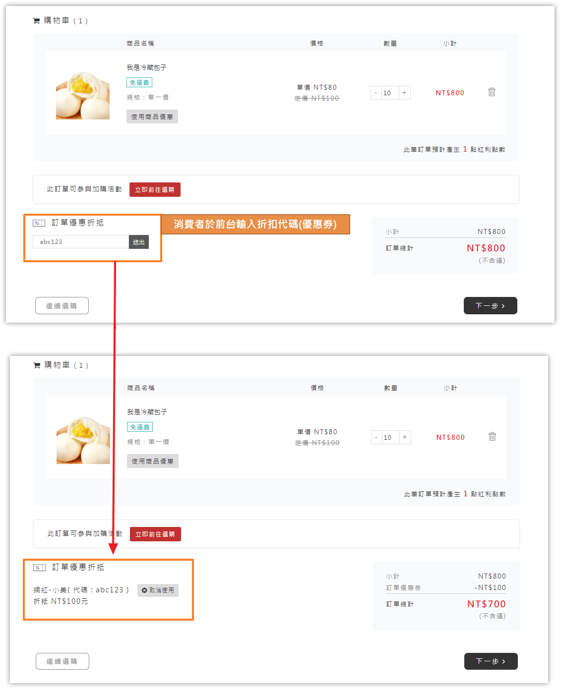Increase quantity with plus in bottom cart

point(405,437)
